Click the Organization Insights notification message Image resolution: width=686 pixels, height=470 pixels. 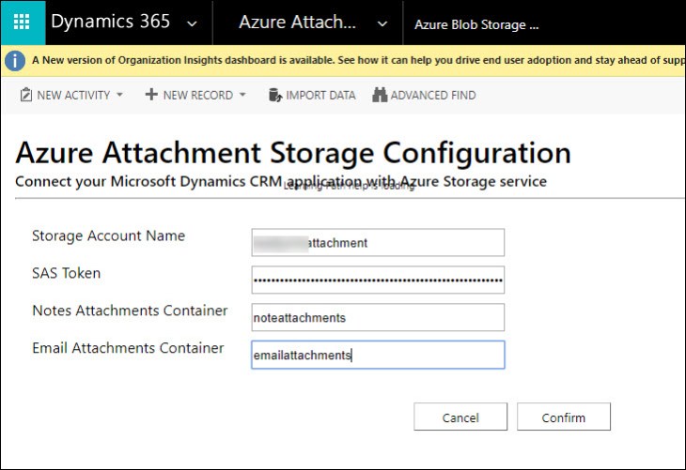pos(358,60)
